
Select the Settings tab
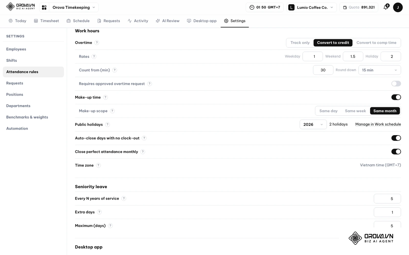pos(235,21)
